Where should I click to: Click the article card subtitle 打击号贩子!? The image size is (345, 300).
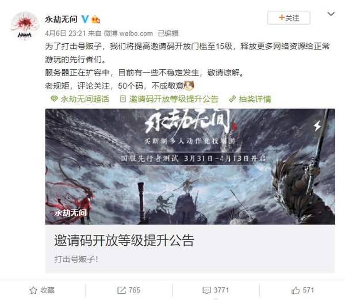tap(76, 259)
